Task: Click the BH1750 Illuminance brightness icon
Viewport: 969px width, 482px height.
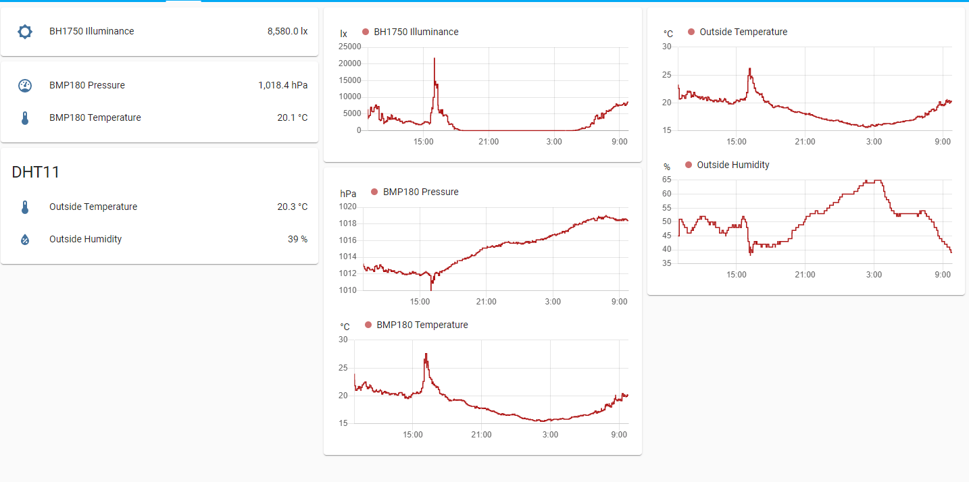Action: (25, 32)
